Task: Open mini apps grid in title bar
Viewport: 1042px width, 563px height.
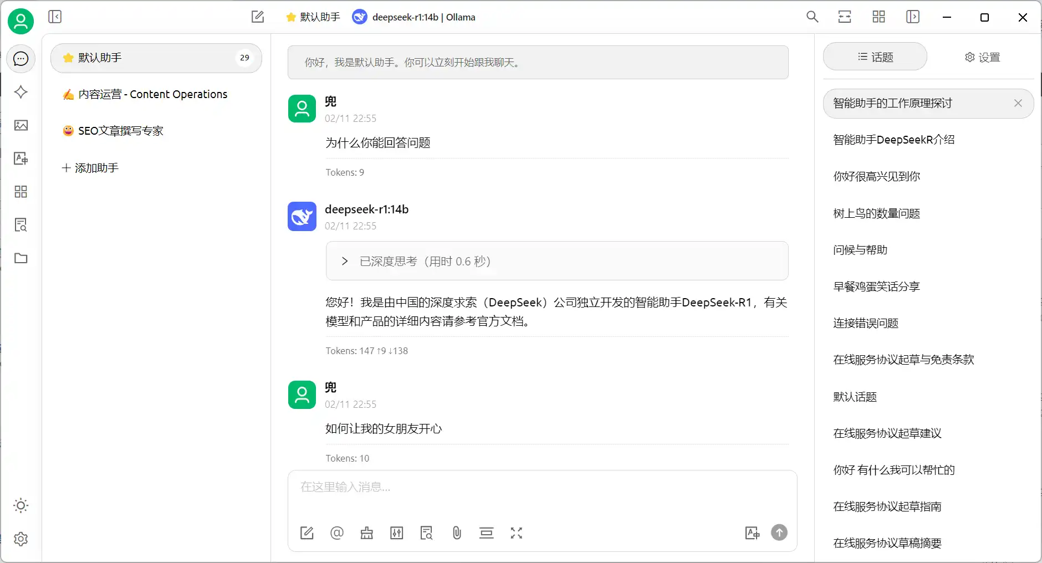Action: (x=879, y=17)
